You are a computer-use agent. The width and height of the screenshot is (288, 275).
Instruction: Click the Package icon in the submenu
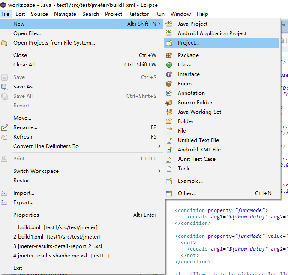pyautogui.click(x=169, y=55)
